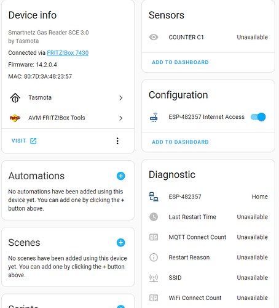Add a new scene with plus button
This screenshot has height=308, width=279.
[121, 243]
